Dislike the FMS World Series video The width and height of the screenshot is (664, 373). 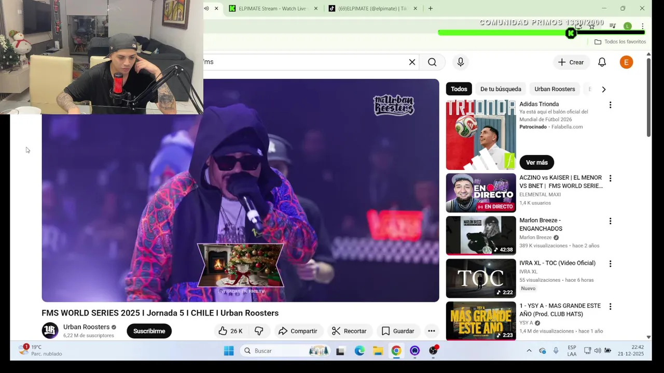tap(259, 331)
